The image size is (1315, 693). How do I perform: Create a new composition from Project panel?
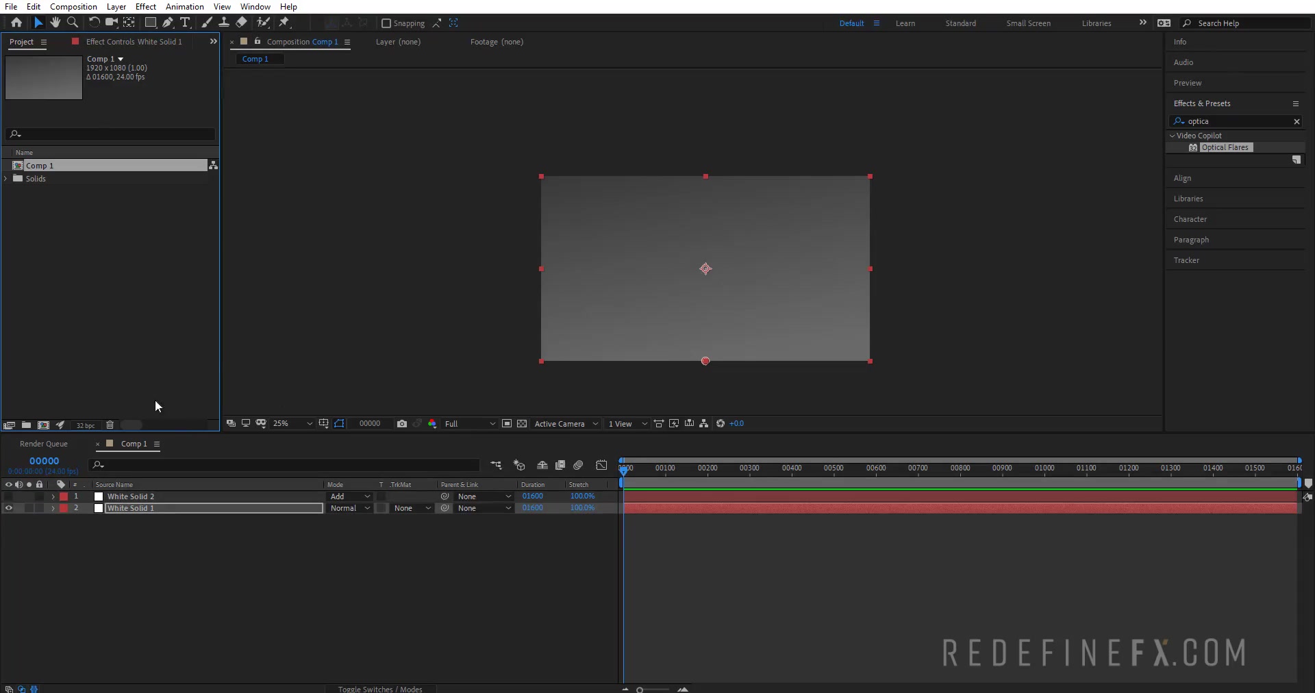43,425
